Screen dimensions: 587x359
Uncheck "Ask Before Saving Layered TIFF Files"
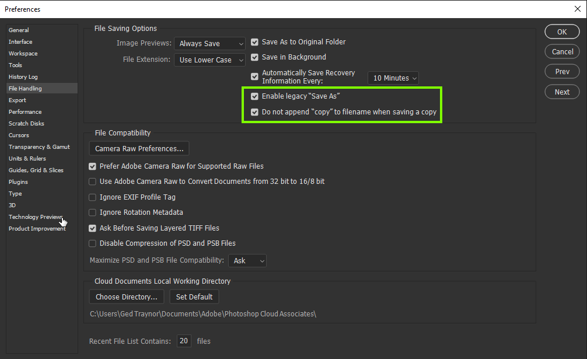click(92, 228)
